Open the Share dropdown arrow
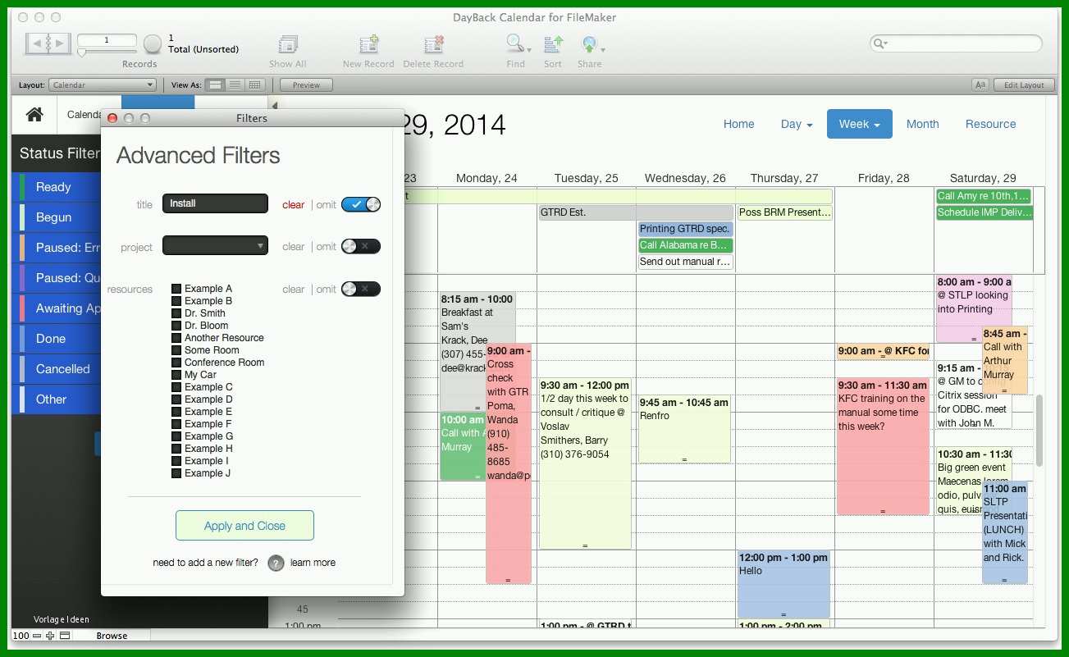 (601, 51)
